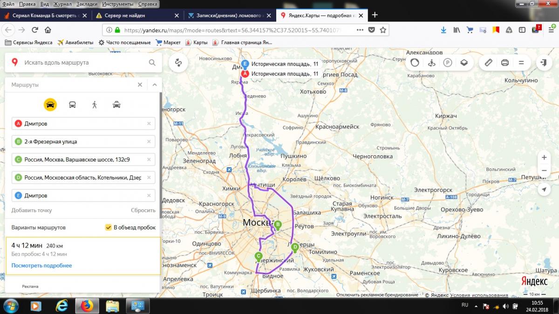
Task: Select public transport bus route mode
Action: tap(73, 105)
